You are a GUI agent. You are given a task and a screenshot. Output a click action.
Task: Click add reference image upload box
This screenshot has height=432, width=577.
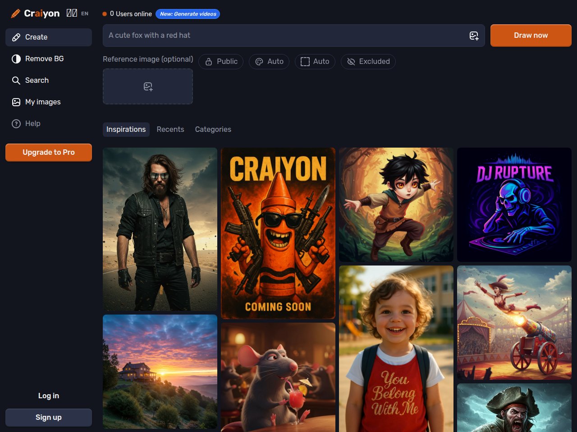(148, 86)
